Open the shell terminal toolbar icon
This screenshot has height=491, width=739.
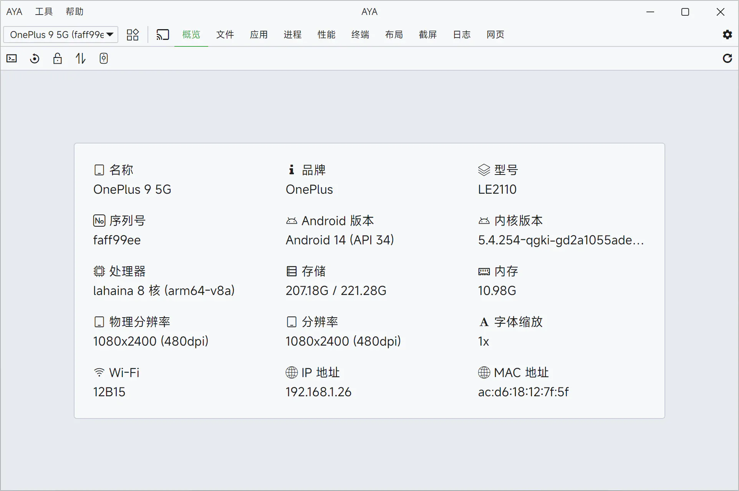[12, 58]
